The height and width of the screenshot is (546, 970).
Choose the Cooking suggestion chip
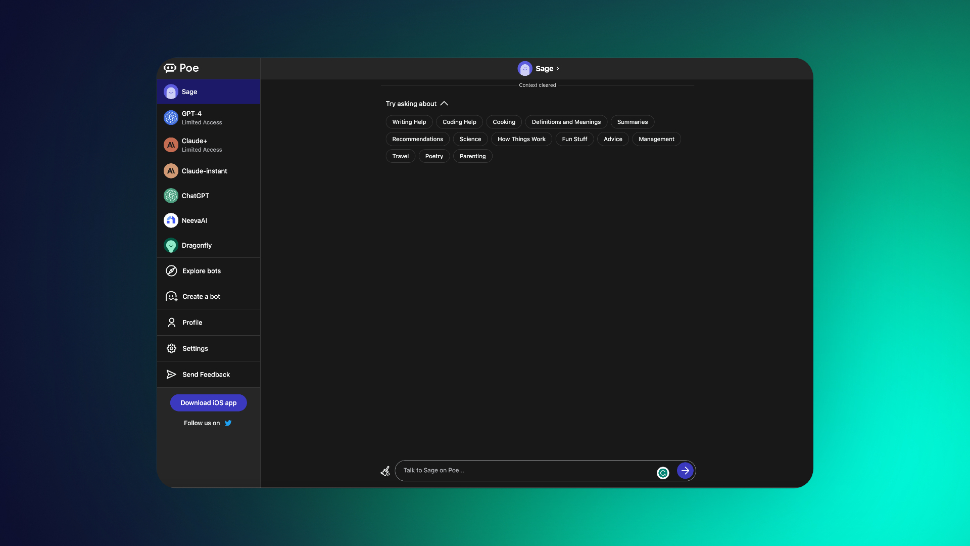[x=504, y=122]
